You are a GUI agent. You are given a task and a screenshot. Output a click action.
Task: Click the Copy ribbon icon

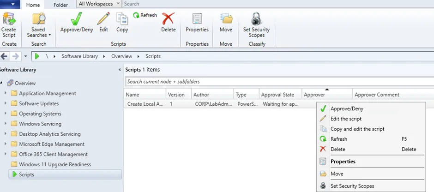tap(122, 19)
